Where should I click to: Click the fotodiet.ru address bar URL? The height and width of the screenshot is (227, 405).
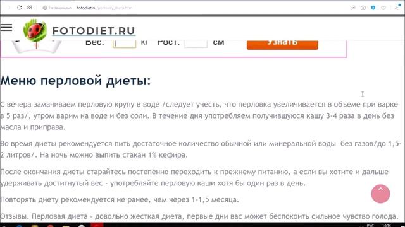pos(104,8)
